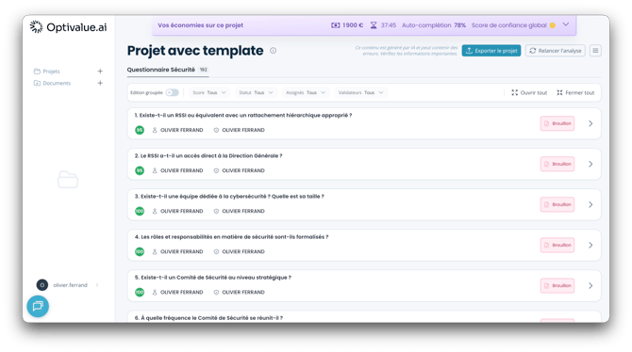Click the olivier.ferrand user avatar
Viewport: 632px width, 352px height.
42,285
